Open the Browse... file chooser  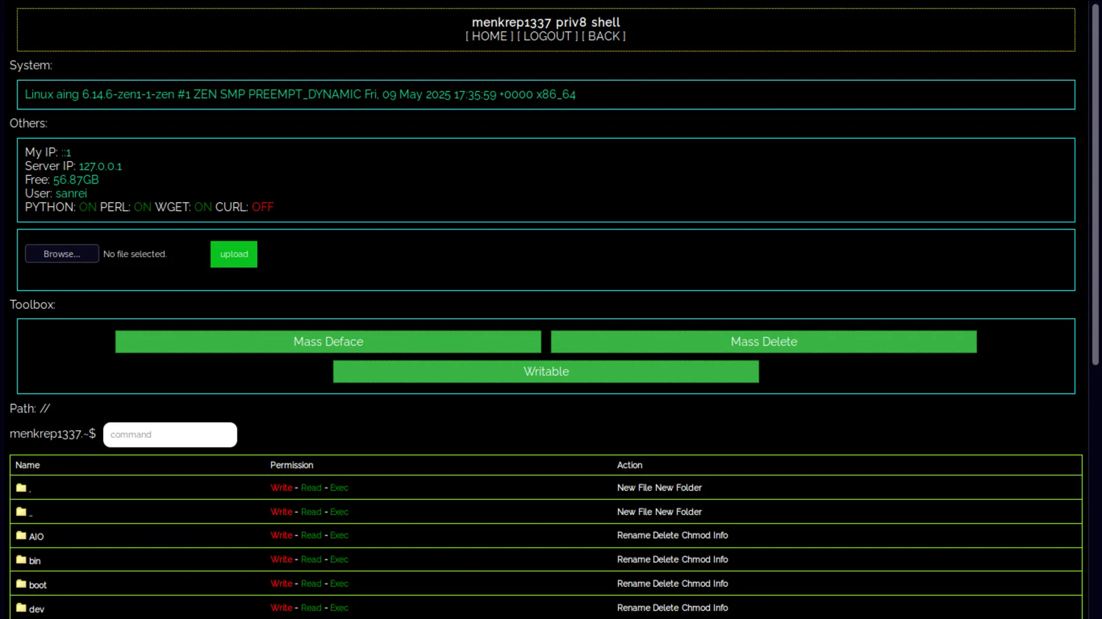62,254
